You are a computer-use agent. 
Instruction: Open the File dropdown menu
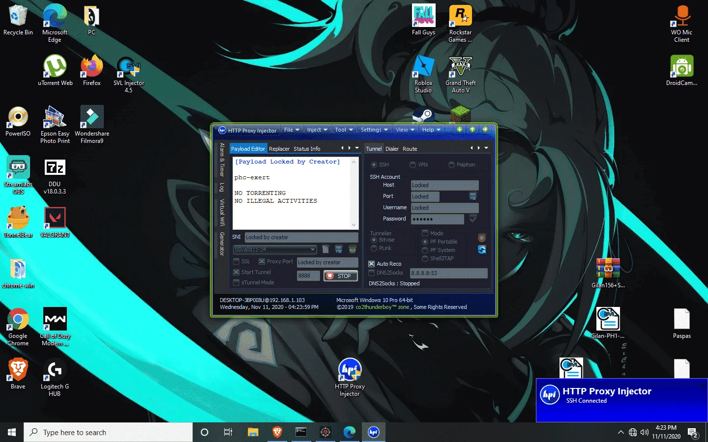tap(292, 130)
